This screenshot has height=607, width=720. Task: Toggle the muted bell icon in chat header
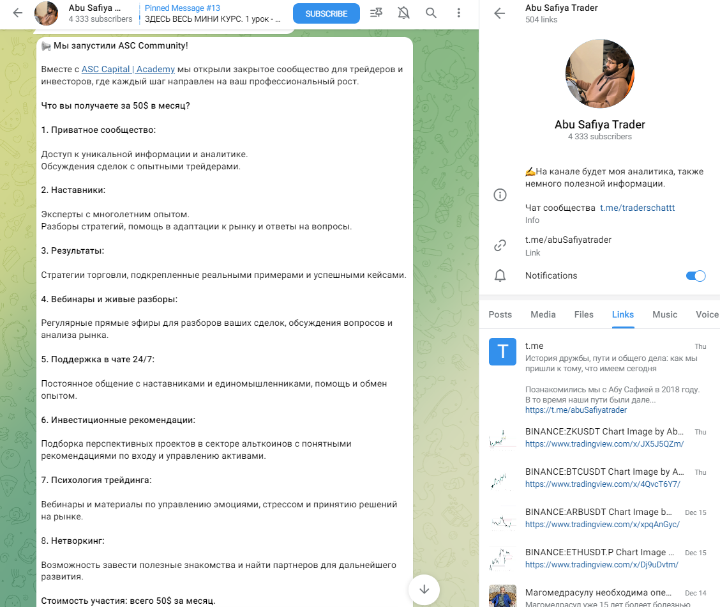pyautogui.click(x=403, y=13)
